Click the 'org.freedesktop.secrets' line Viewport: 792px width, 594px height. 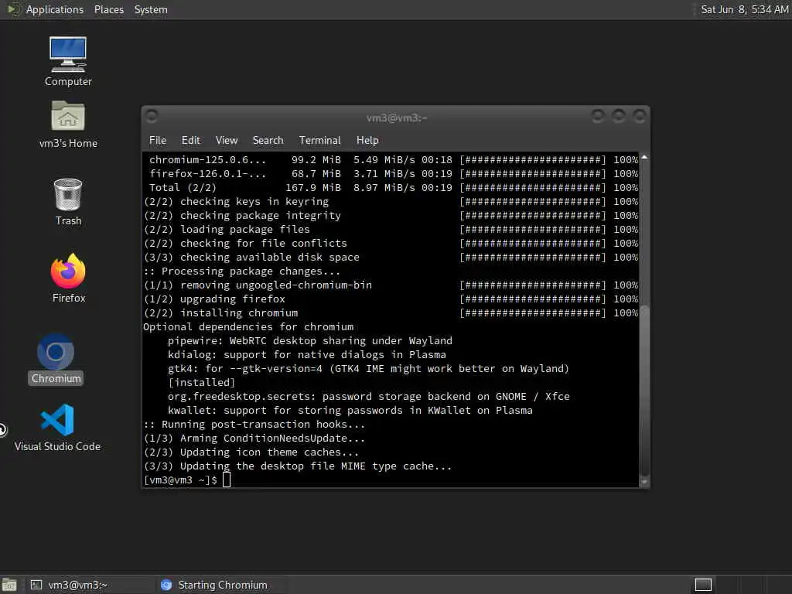369,397
